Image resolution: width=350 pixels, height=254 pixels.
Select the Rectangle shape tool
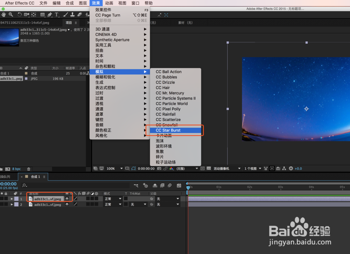[x=42, y=15]
